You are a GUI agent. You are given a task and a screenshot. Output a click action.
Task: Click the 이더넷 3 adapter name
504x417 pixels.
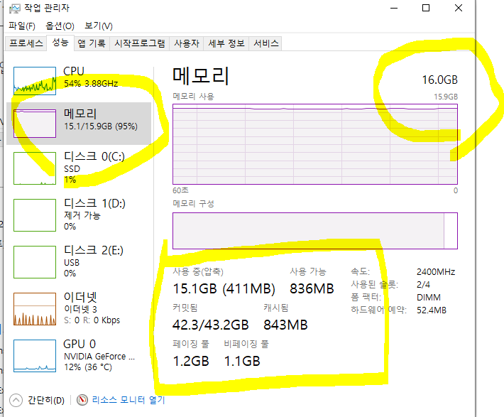click(80, 309)
